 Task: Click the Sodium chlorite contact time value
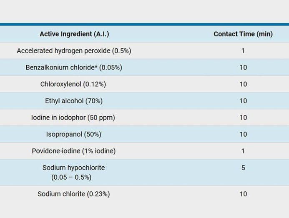243,194
